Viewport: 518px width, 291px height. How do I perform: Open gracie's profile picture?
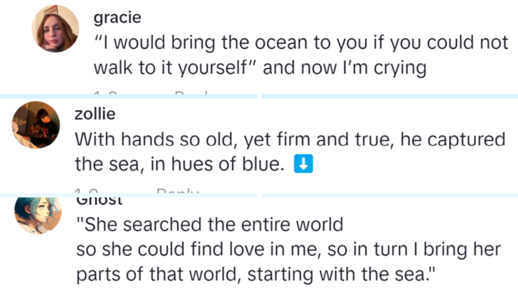click(55, 29)
